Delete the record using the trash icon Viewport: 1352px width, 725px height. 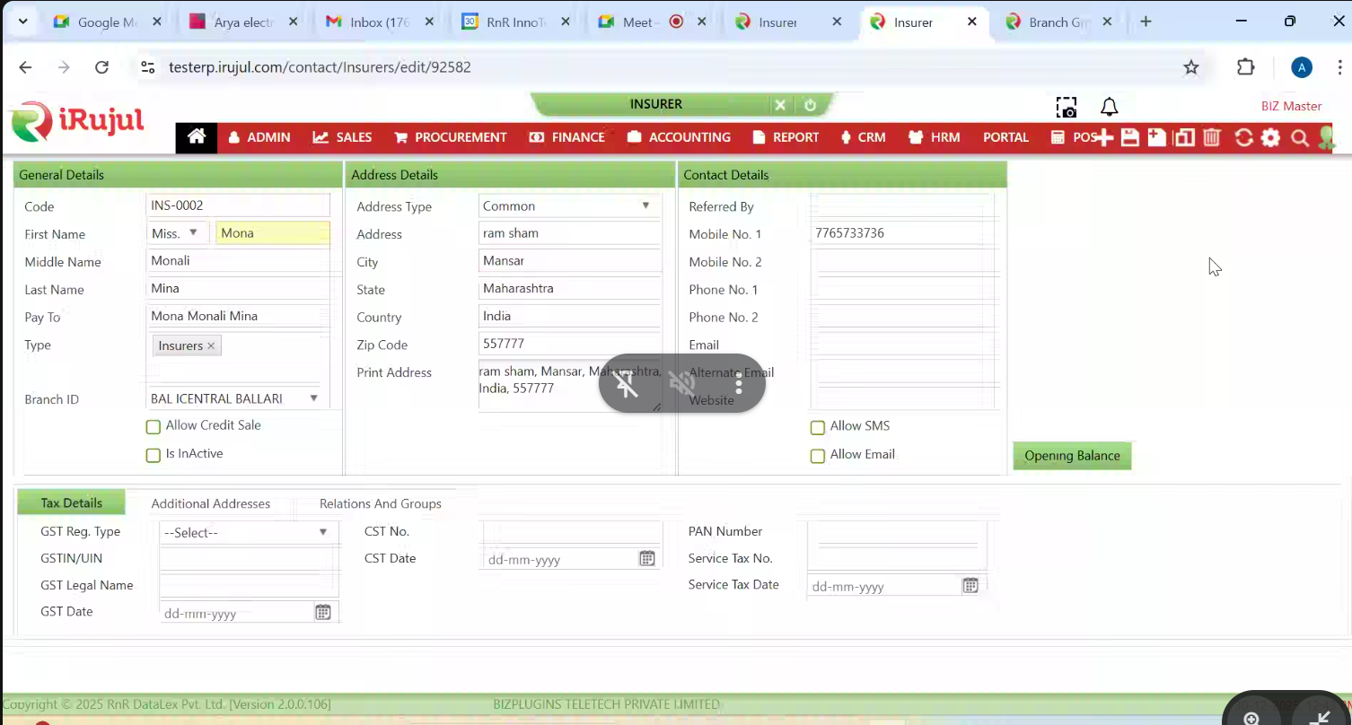coord(1212,137)
